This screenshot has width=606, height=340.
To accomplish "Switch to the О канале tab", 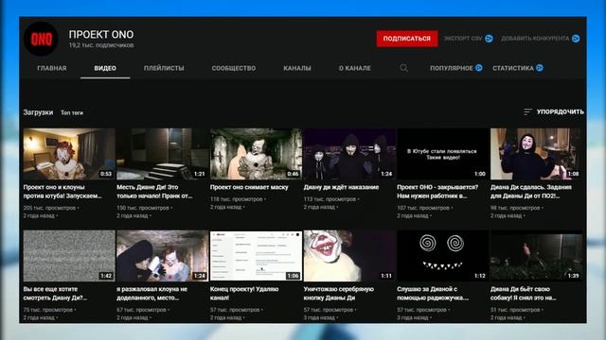I will tap(355, 68).
